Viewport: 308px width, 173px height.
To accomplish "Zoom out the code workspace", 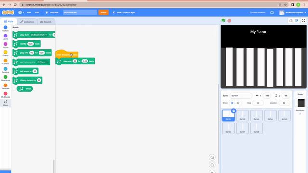I will tap(212, 165).
